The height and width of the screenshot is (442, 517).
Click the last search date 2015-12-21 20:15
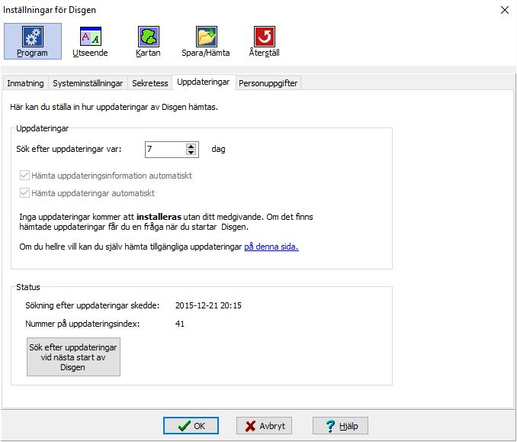(x=208, y=305)
